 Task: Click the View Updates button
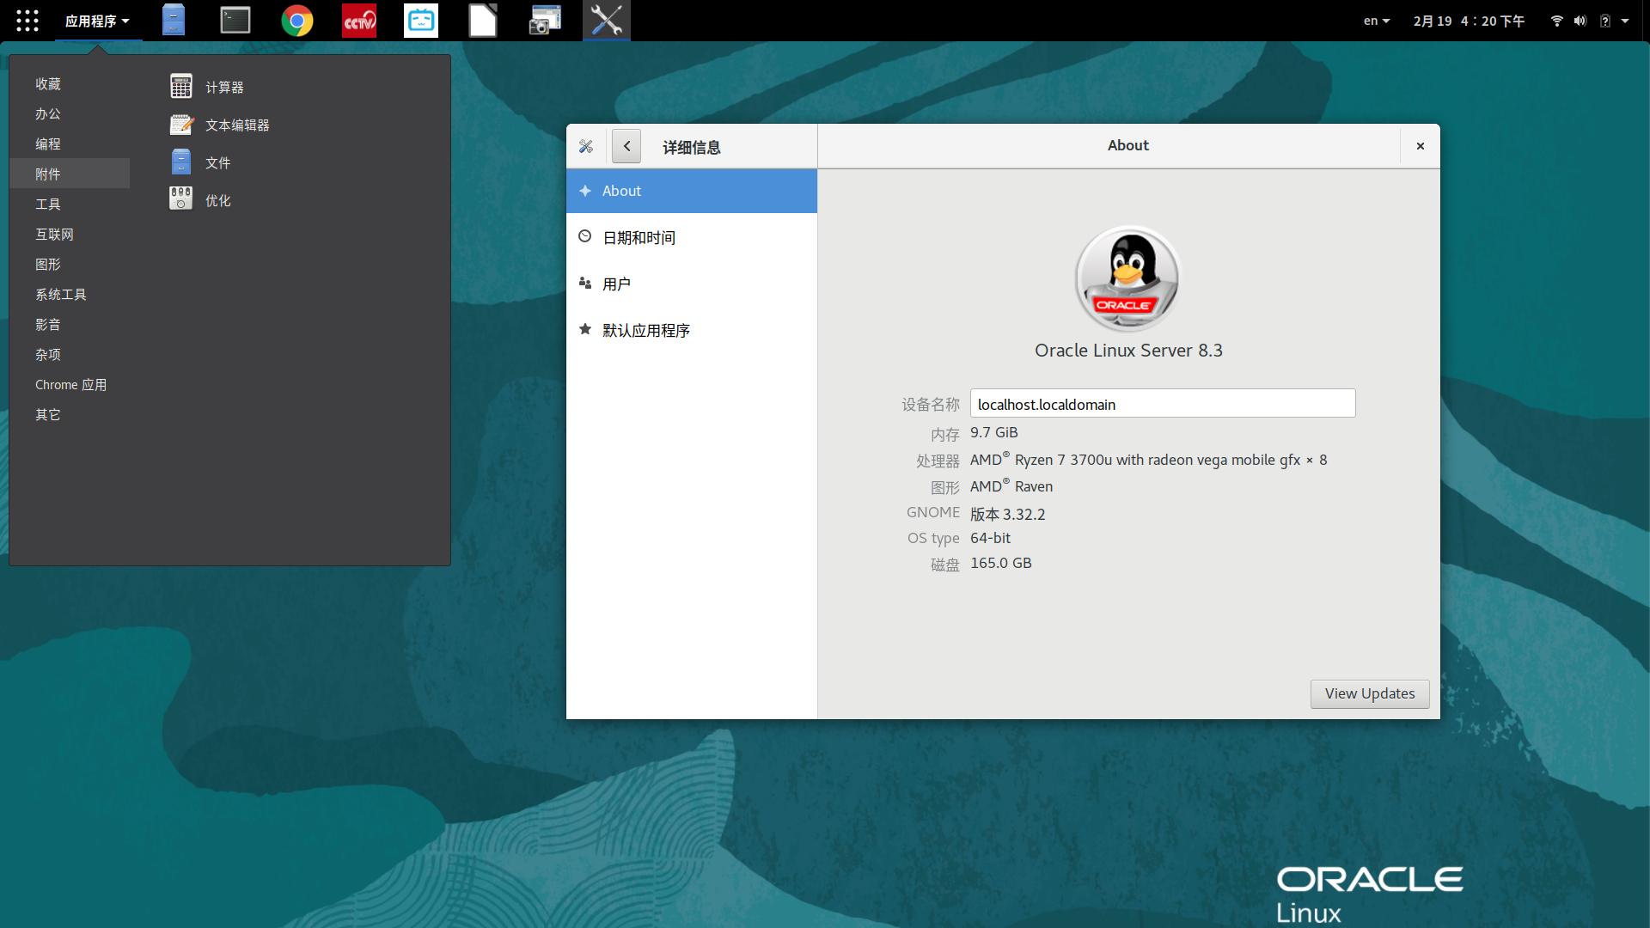[x=1370, y=693]
